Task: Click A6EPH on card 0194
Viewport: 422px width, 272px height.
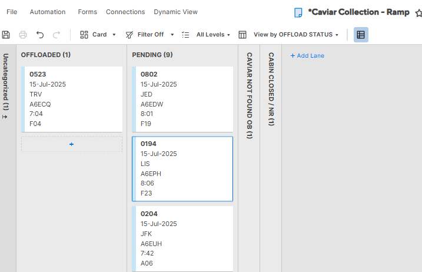Action: (x=151, y=174)
